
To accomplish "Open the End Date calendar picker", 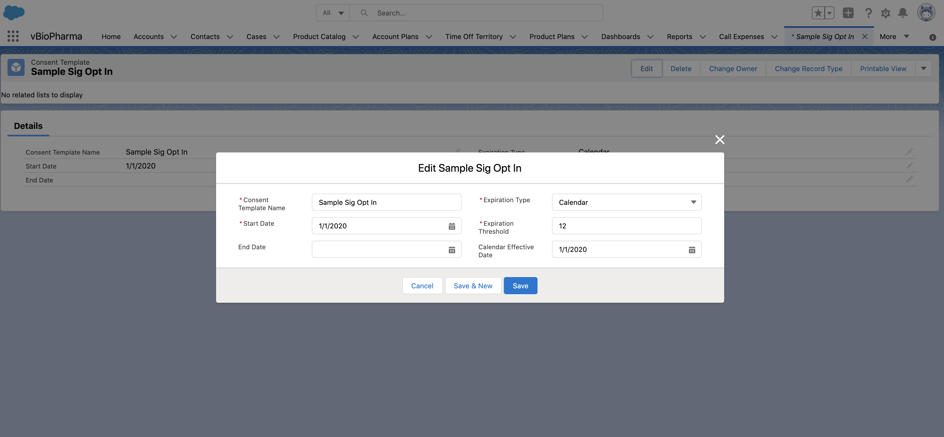I will click(451, 250).
